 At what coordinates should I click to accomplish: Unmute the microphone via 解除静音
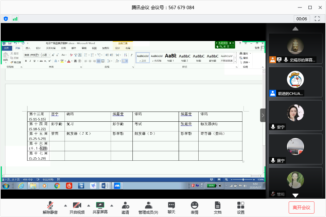pos(50,208)
